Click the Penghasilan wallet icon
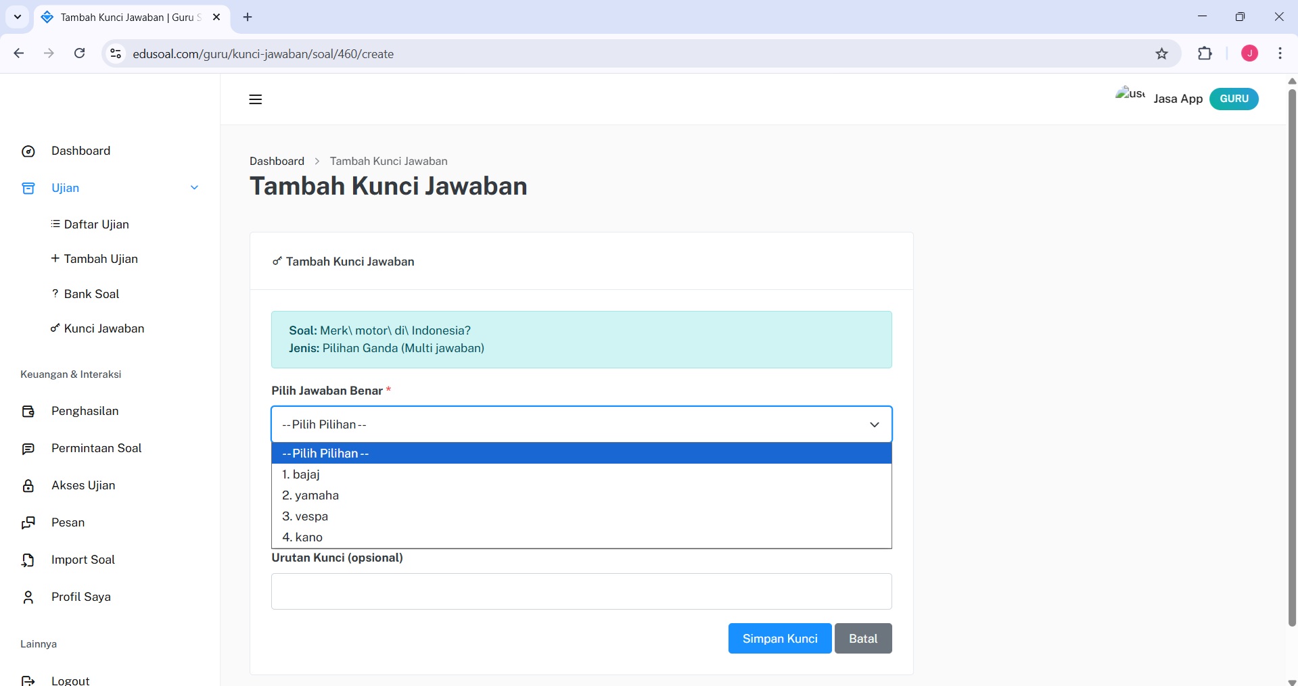This screenshot has height=686, width=1298. coord(28,412)
